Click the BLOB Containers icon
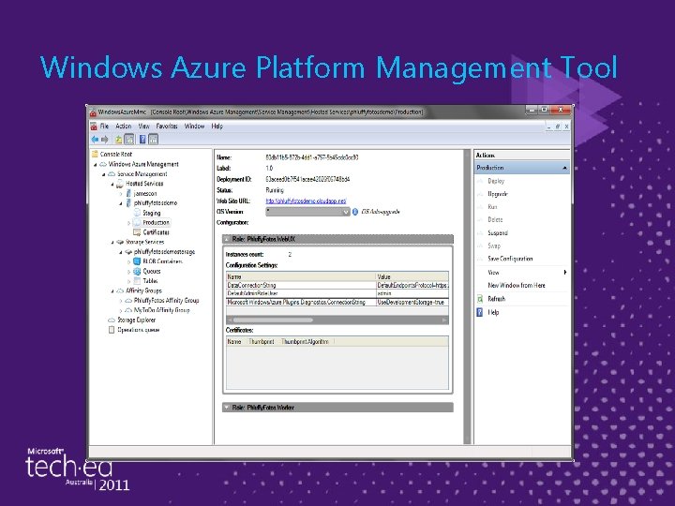This screenshot has width=675, height=506. [137, 261]
